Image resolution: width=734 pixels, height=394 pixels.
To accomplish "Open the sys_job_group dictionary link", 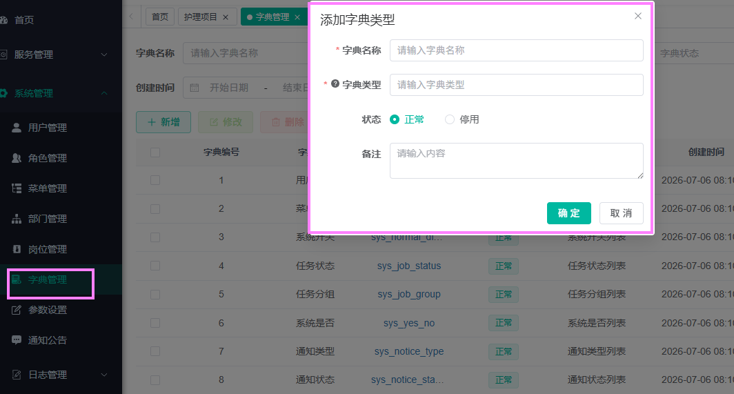I will [409, 295].
